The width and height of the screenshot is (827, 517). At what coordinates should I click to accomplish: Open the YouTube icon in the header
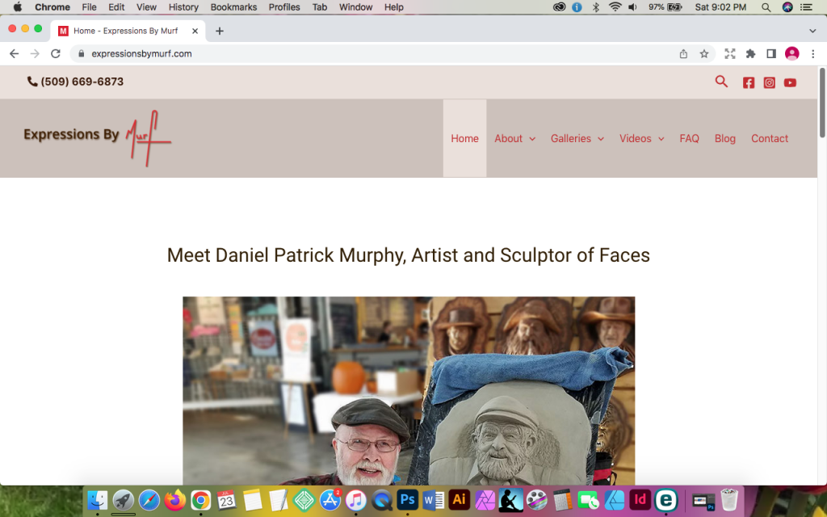click(790, 82)
